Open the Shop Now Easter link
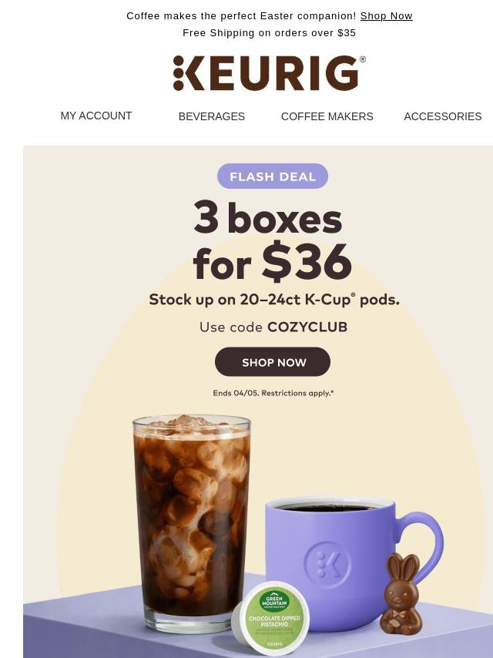The width and height of the screenshot is (493, 658). tap(387, 16)
